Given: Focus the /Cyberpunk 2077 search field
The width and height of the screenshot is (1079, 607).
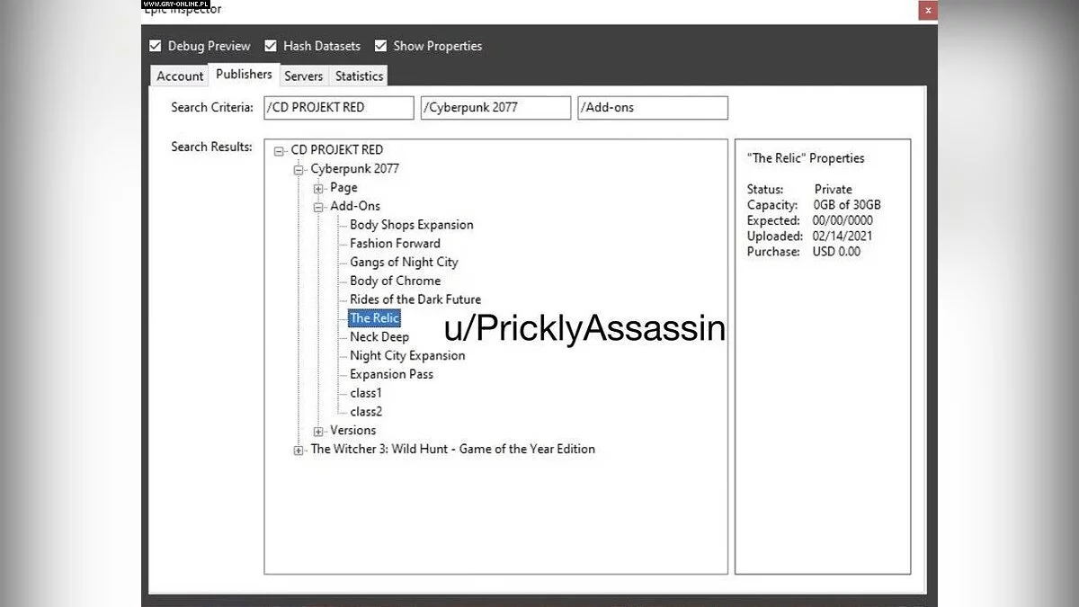Looking at the screenshot, I should click(x=495, y=108).
